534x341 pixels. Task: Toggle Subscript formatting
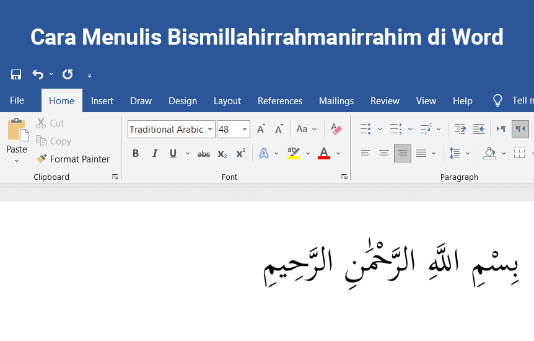(x=222, y=154)
